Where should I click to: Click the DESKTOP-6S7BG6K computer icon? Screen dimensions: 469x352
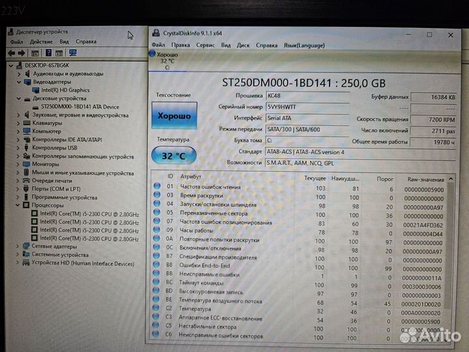coord(20,65)
